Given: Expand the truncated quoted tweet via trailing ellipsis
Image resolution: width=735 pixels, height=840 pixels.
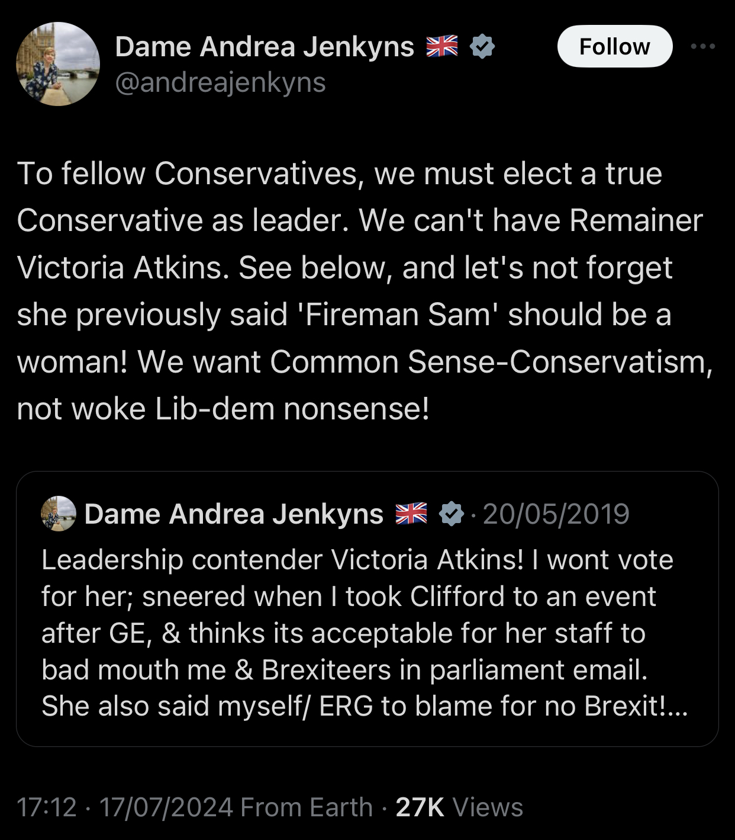Looking at the screenshot, I should point(676,706).
